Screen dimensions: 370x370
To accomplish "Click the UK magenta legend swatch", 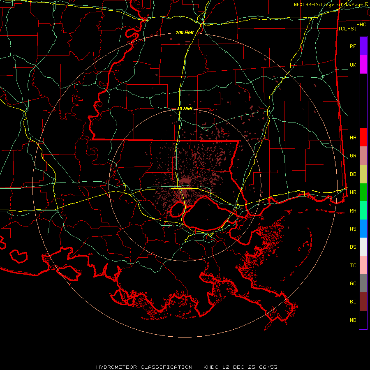I will pyautogui.click(x=363, y=65).
